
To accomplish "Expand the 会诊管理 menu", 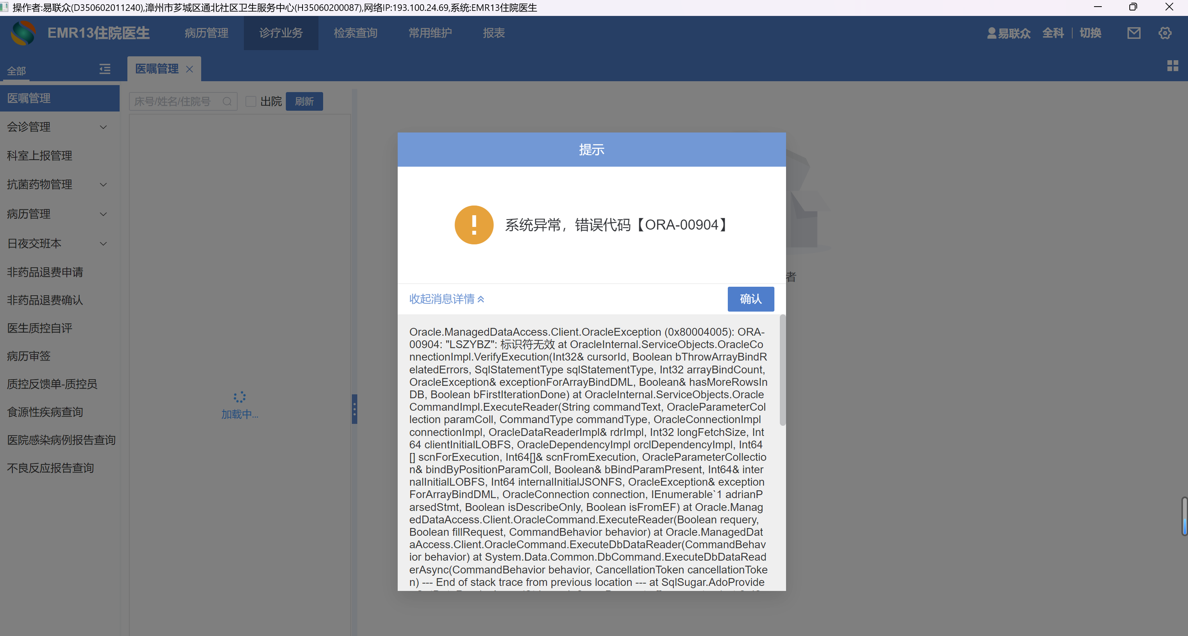I will coord(103,127).
